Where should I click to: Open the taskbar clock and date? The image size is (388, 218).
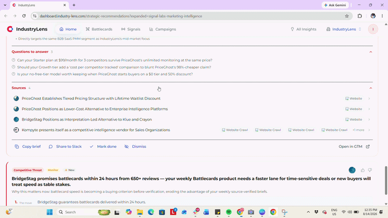(x=370, y=212)
